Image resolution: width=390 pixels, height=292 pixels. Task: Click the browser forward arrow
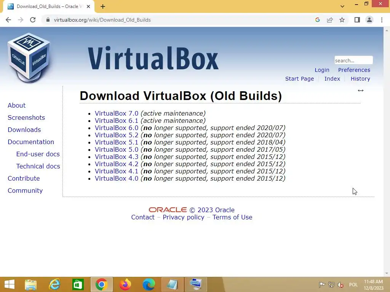tap(21, 20)
